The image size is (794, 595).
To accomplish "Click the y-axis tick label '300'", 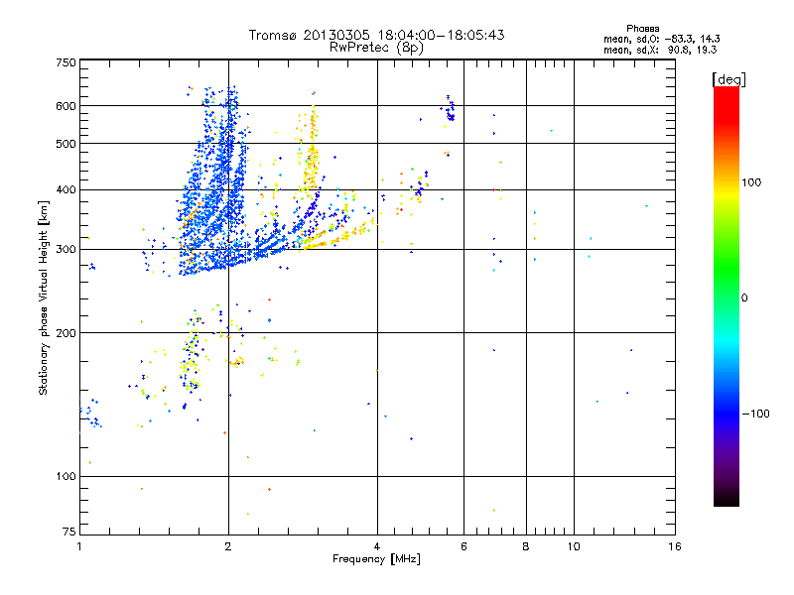I will pos(66,250).
